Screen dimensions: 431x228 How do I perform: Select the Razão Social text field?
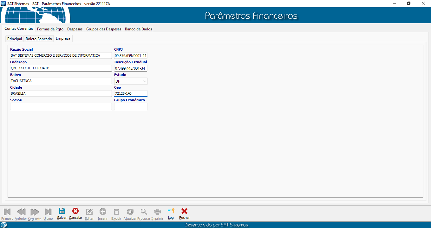tap(61, 56)
